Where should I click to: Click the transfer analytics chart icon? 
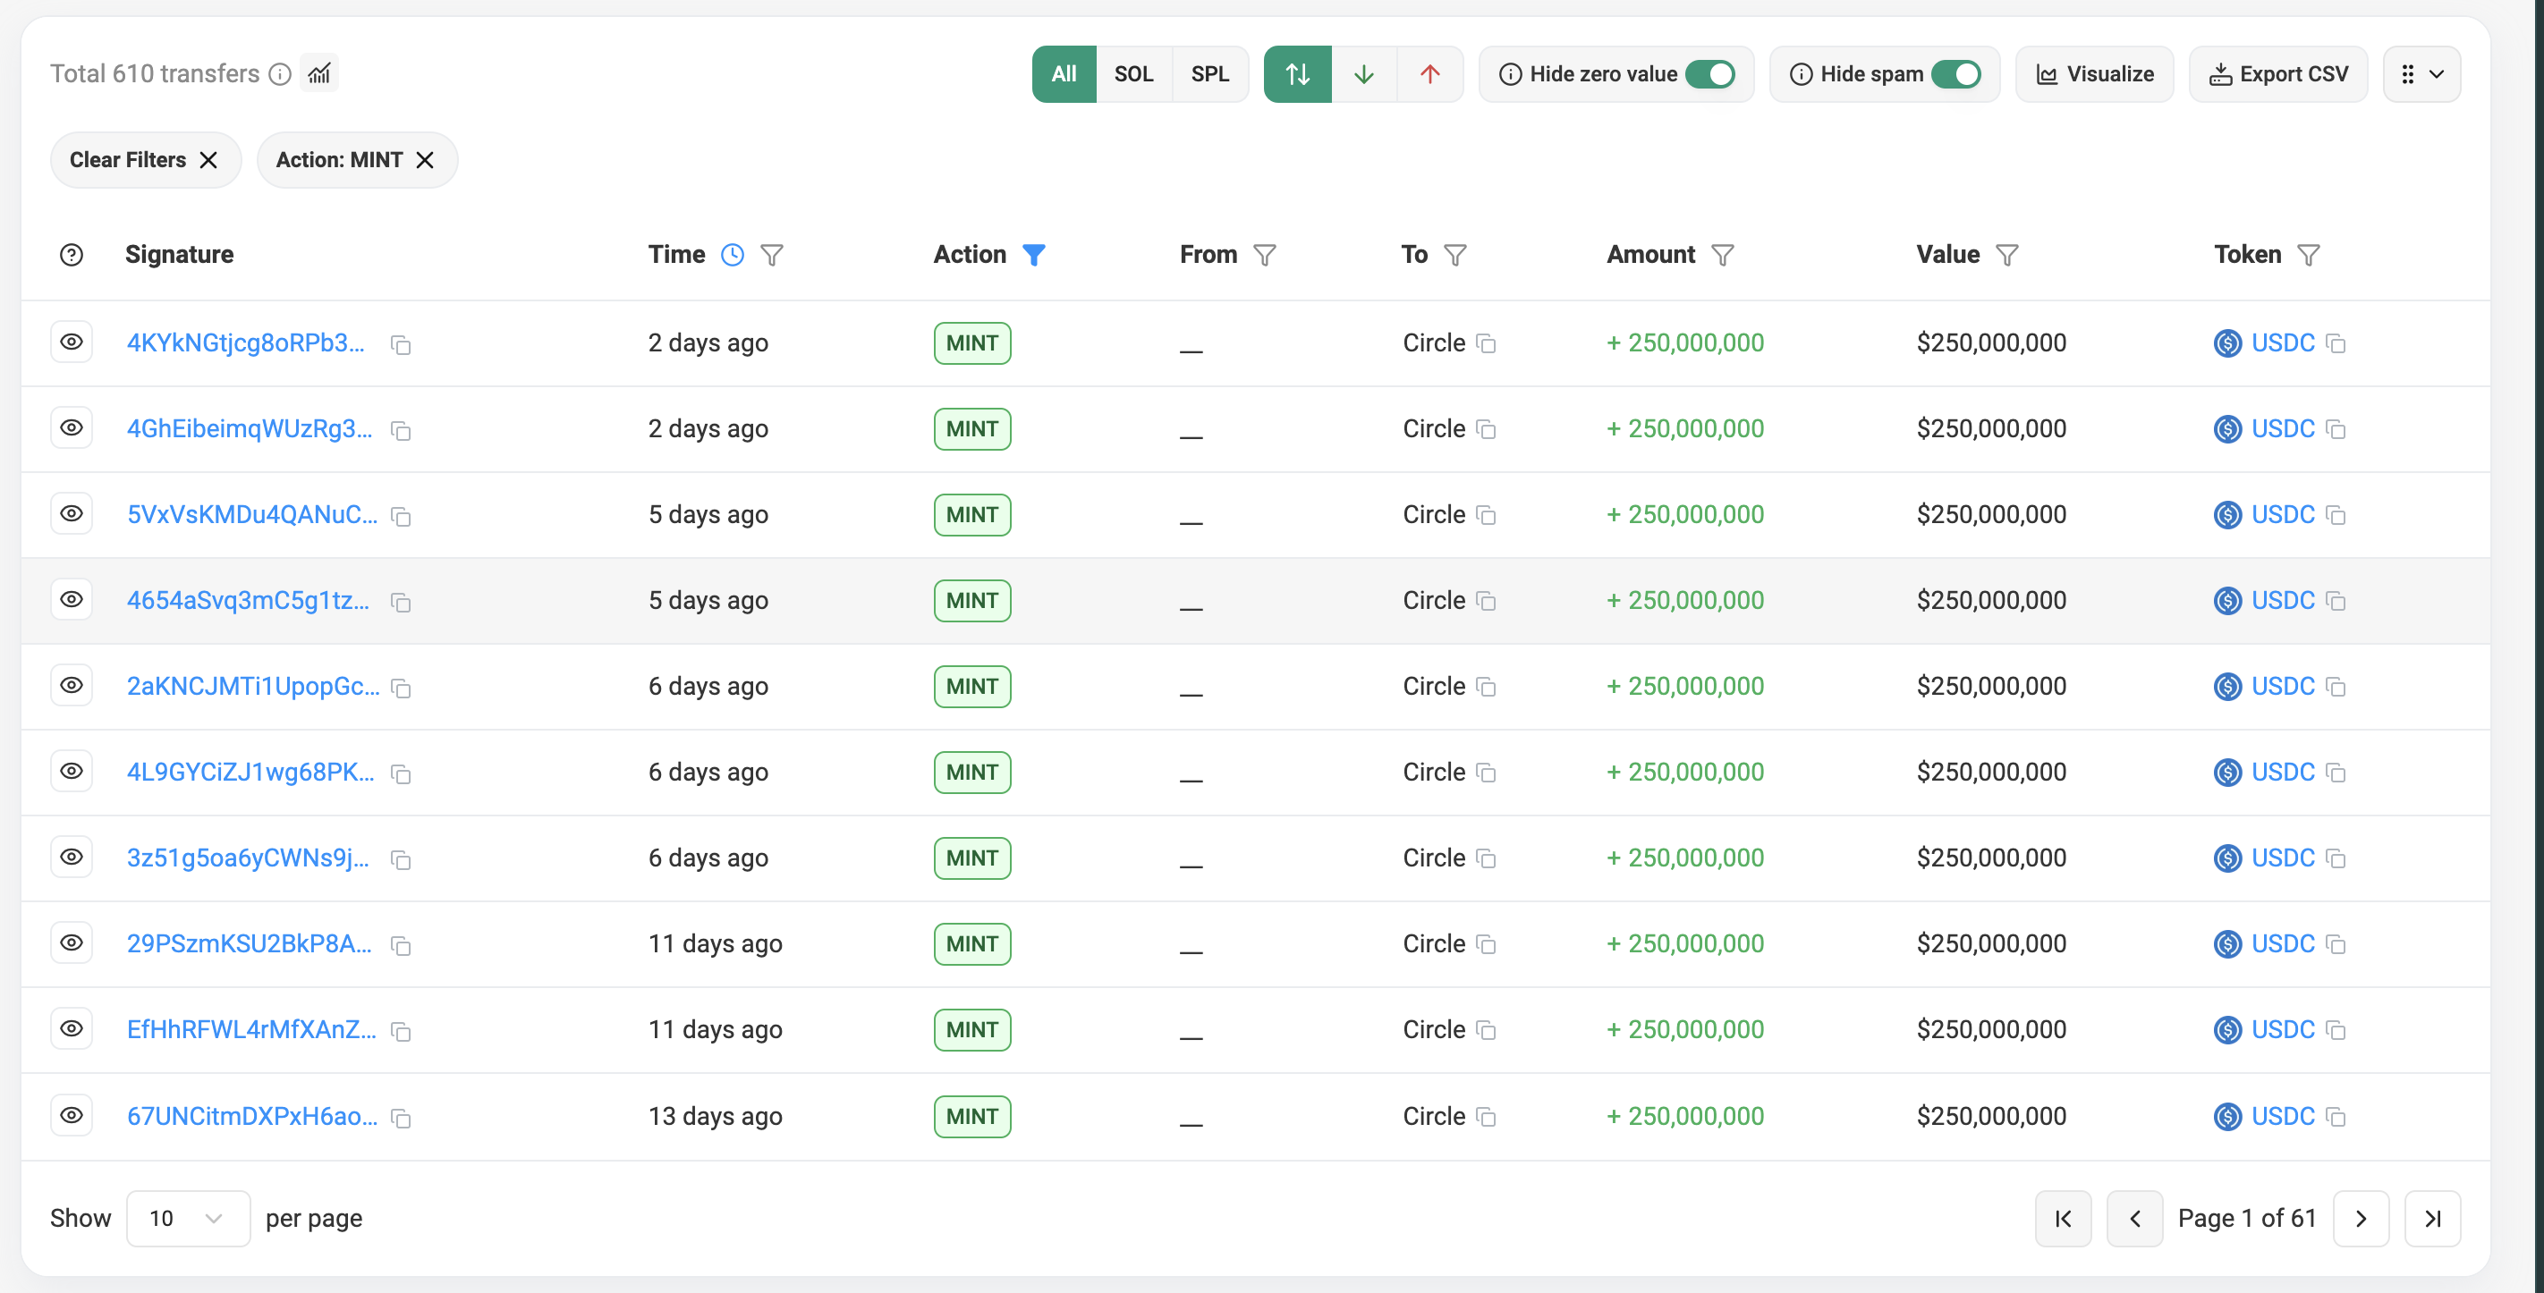click(319, 74)
